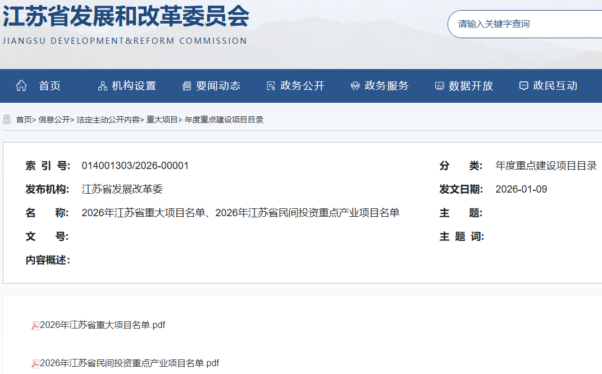602x374 pixels.
Task: Open 2026年江苏省民间投资重点产业项目名单.pdf link
Action: coord(130,363)
